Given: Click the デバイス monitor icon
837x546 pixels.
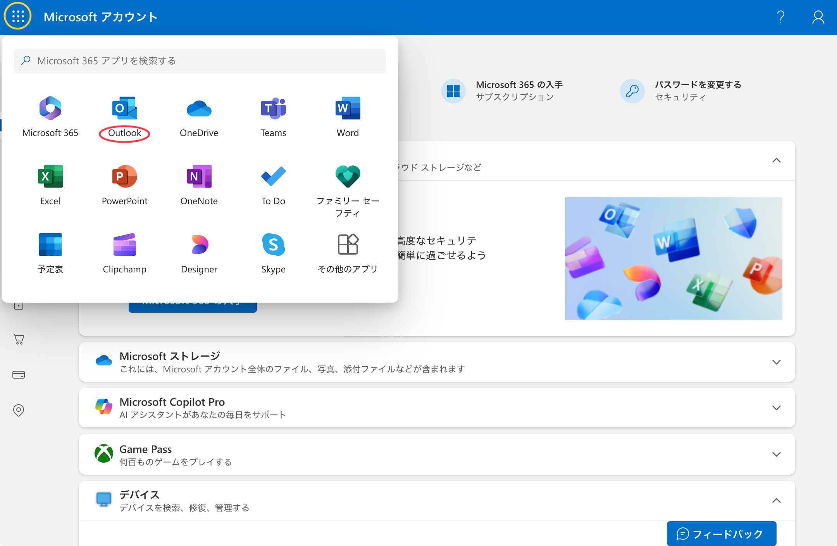Looking at the screenshot, I should [104, 499].
